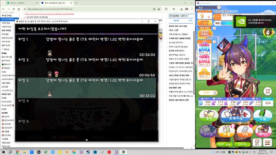Open Chrome three-dot menu
Viewport: 276px width, 155px height.
tap(192, 9)
